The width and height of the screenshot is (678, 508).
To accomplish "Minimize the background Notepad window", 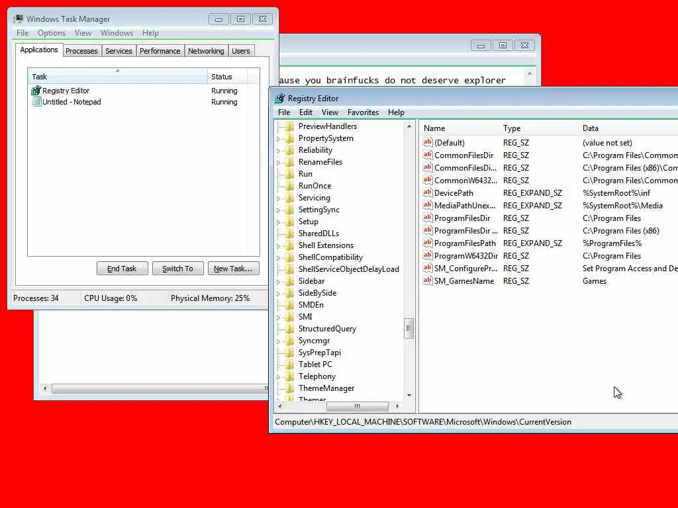I will pos(481,46).
